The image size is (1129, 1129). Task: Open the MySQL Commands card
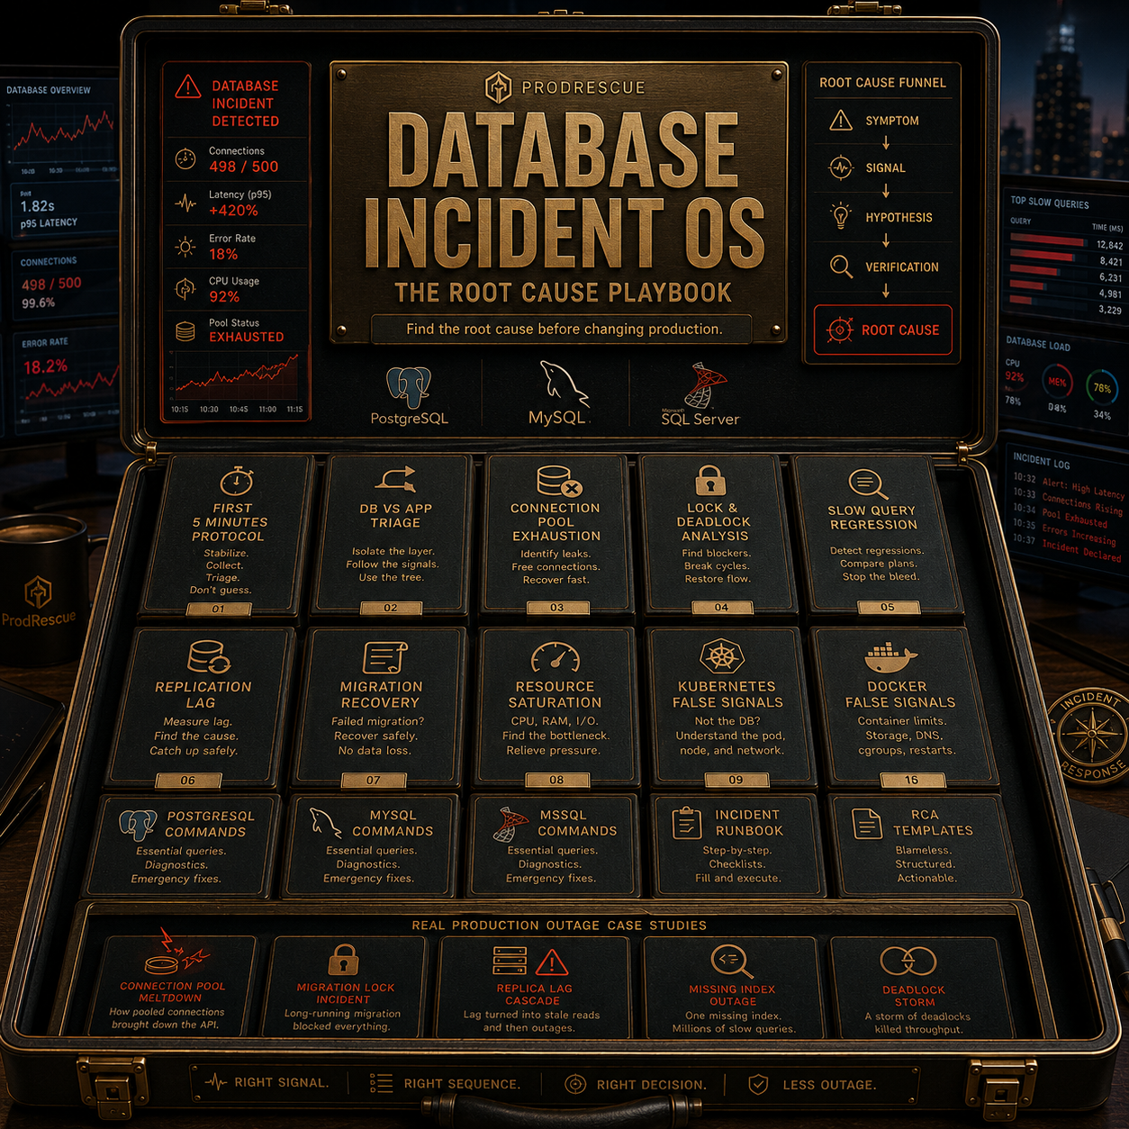(x=372, y=845)
